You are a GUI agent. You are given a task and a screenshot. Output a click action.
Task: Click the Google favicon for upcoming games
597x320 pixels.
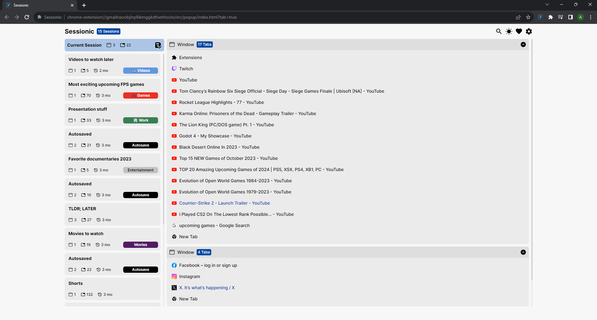tap(174, 225)
